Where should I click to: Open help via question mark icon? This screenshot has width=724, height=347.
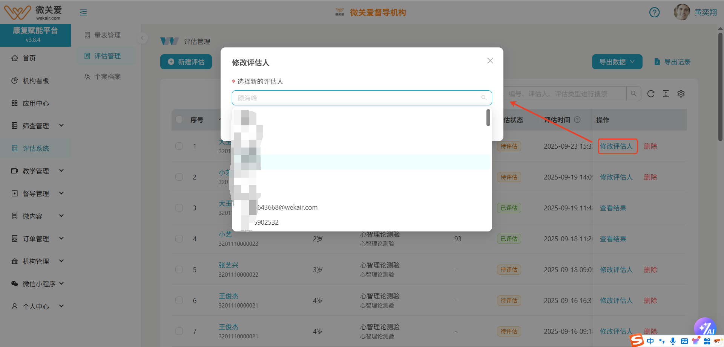(654, 12)
